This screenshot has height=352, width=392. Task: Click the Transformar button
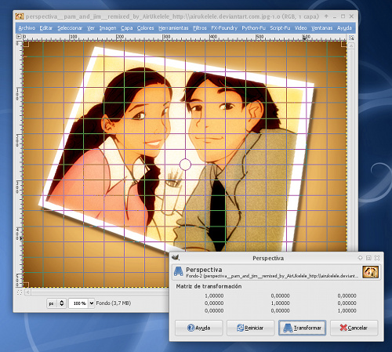pyautogui.click(x=302, y=328)
